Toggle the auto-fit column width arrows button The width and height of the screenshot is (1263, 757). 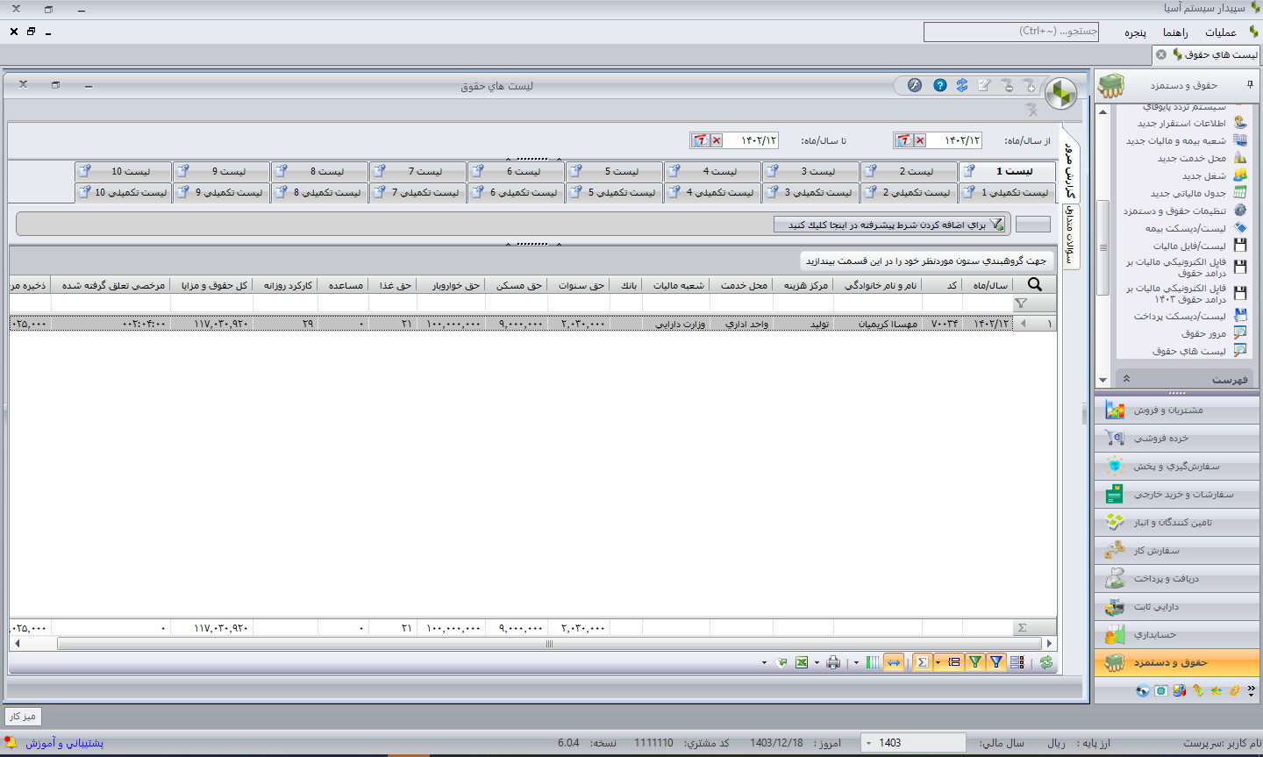coord(893,662)
